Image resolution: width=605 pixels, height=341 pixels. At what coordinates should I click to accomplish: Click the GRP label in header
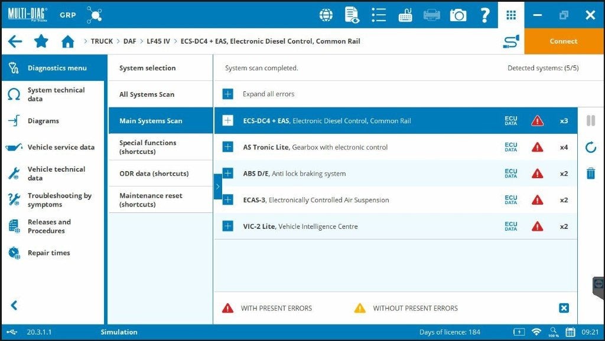pos(67,15)
